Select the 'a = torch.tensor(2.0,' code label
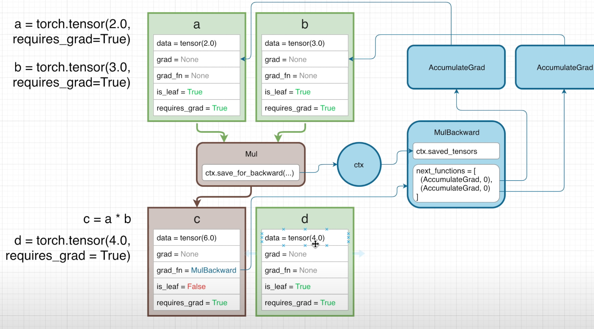Viewport: 594px width, 329px height. tap(73, 24)
